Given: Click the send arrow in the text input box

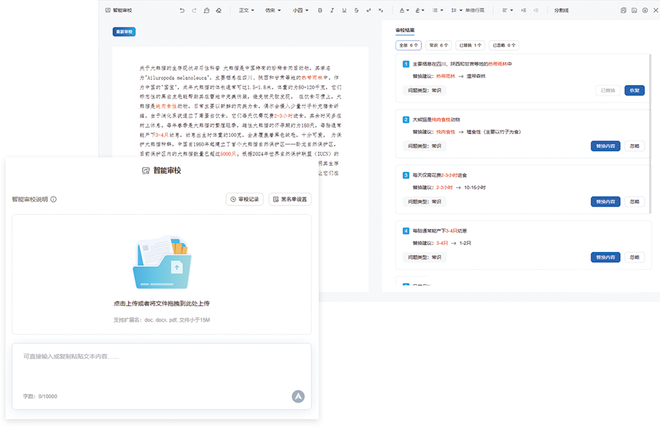Looking at the screenshot, I should point(298,396).
